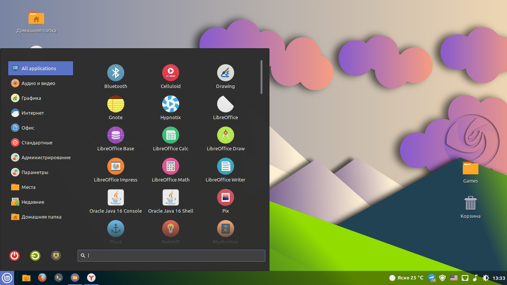
Task: Choose the Стандартные category
Action: pos(41,142)
